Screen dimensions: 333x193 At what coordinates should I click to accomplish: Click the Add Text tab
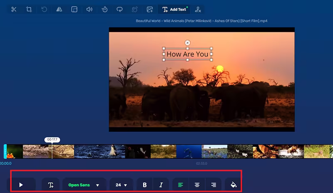(174, 9)
